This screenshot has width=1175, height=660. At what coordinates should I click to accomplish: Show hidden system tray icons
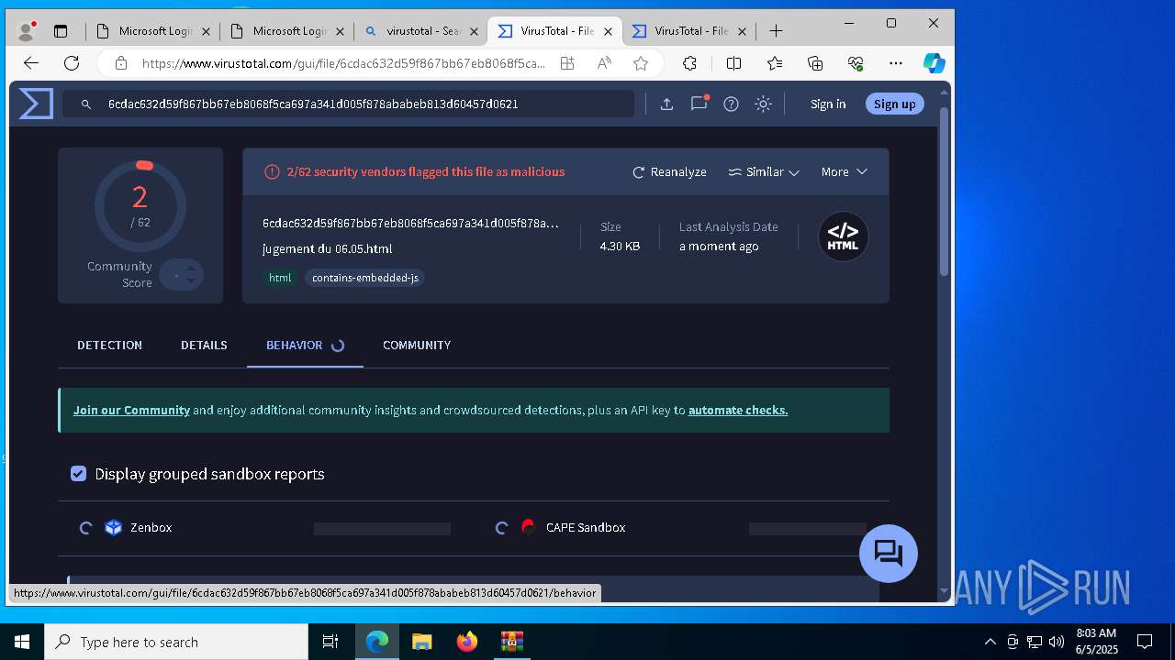(x=990, y=642)
